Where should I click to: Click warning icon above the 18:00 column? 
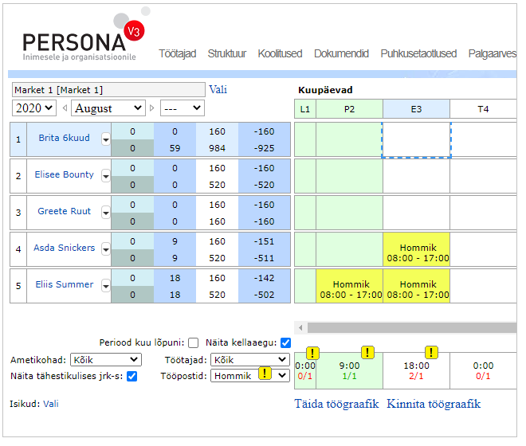tap(431, 353)
